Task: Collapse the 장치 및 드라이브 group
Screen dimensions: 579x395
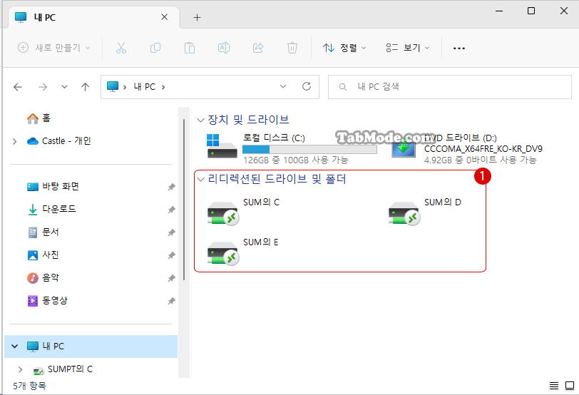Action: 200,120
